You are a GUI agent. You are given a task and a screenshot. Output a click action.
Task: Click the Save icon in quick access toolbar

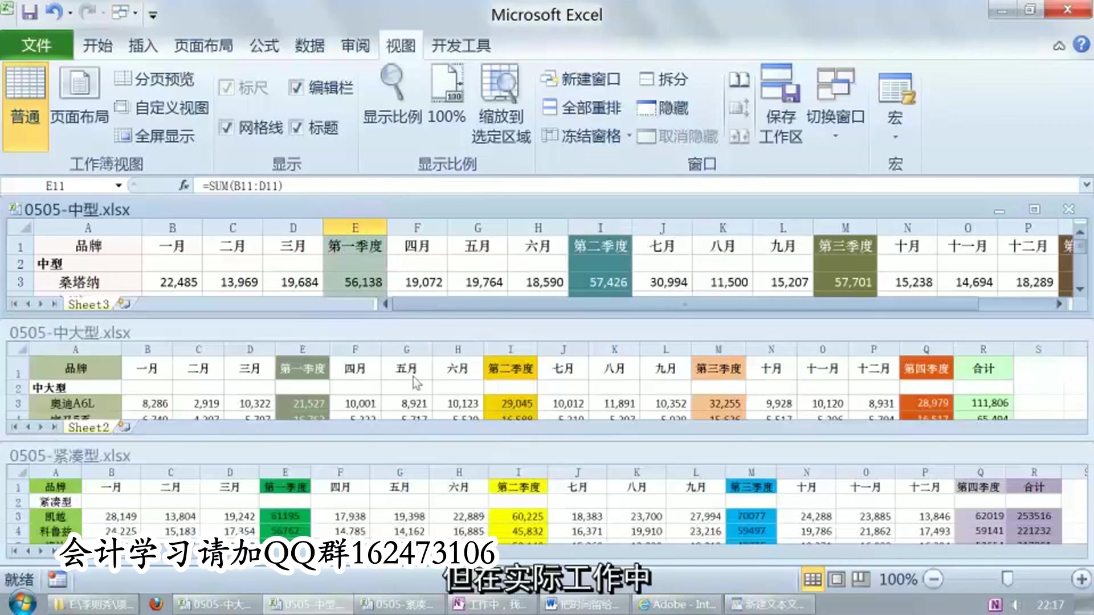(x=29, y=12)
